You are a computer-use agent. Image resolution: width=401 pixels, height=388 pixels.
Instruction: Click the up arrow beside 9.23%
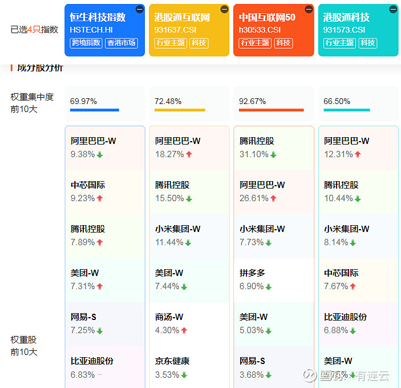point(100,198)
